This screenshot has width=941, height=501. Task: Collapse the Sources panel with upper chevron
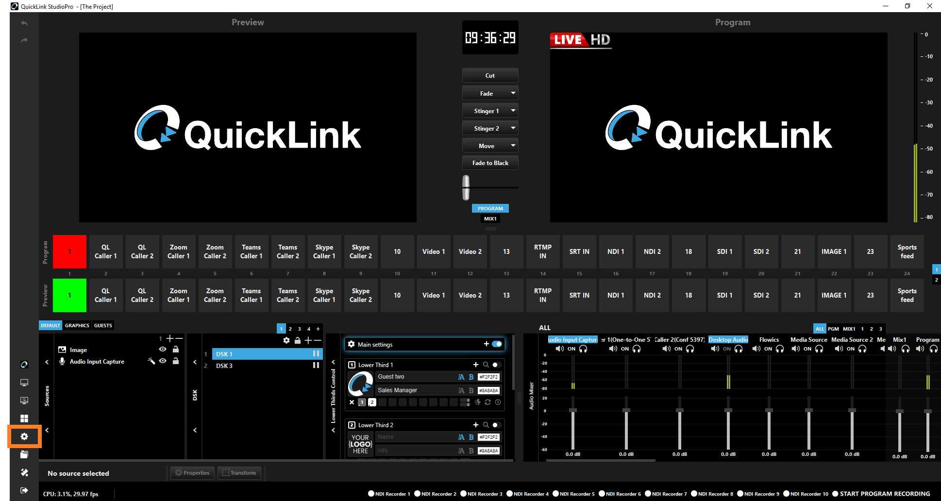[x=47, y=362]
